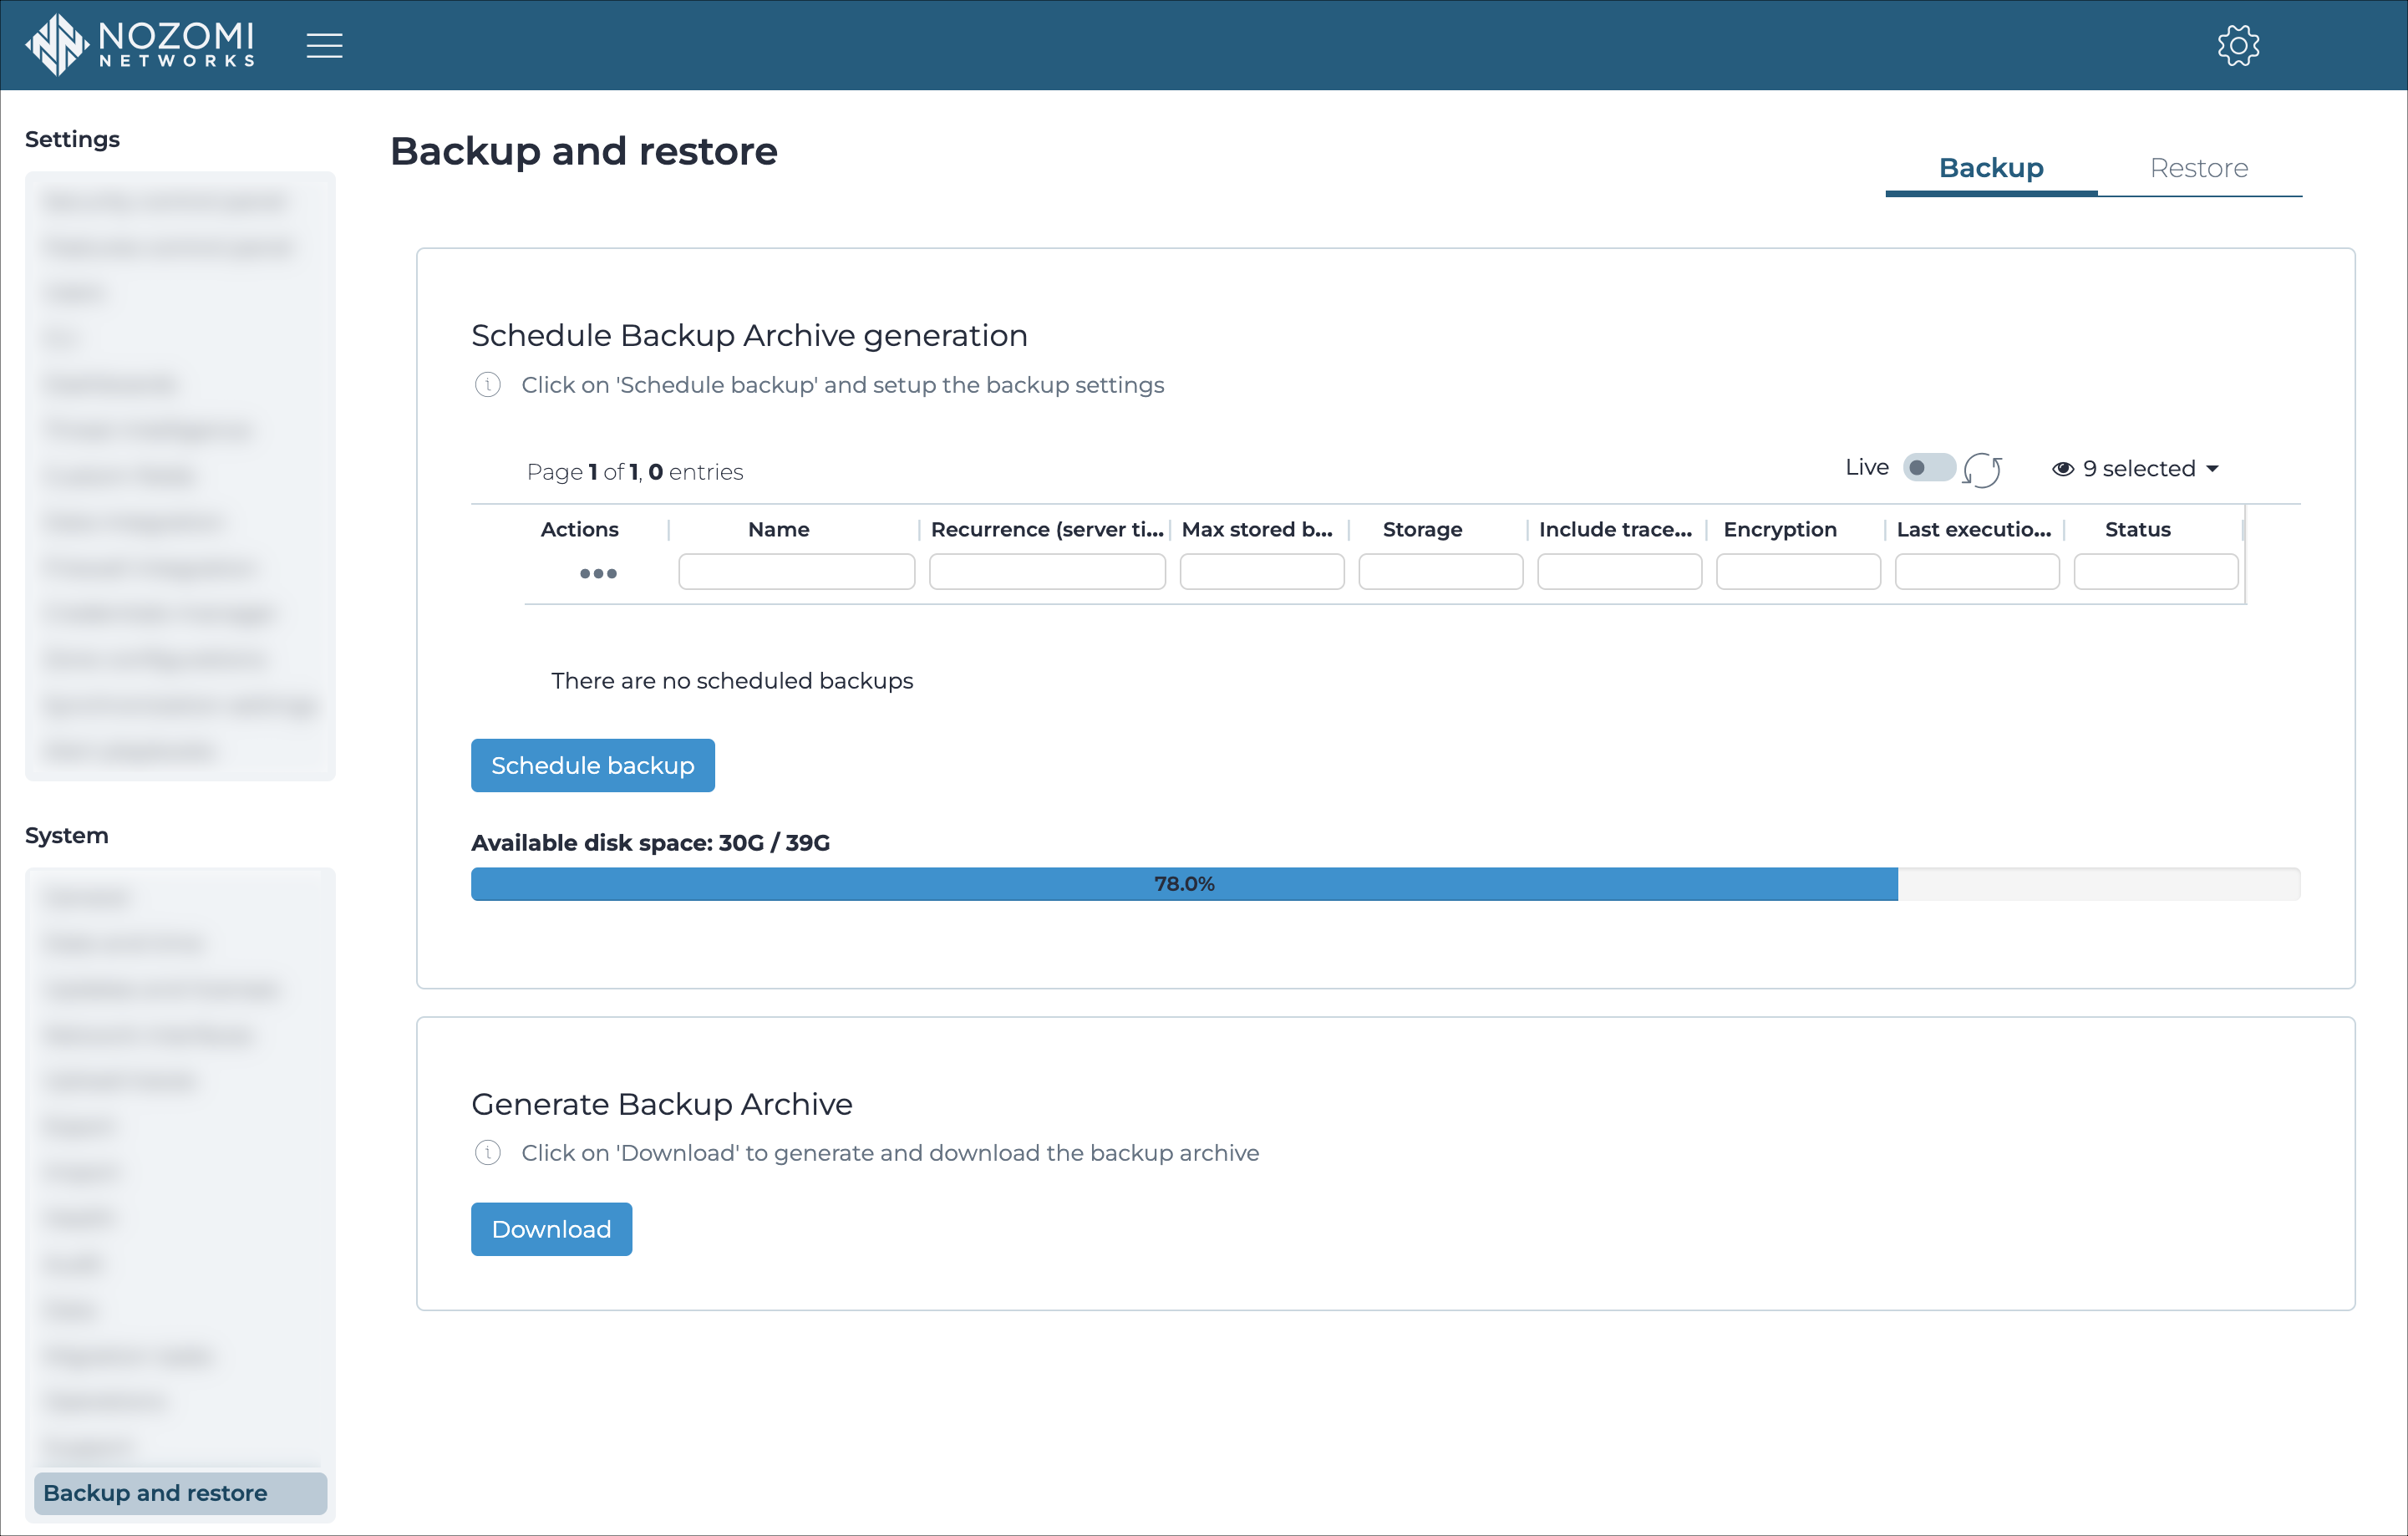Viewport: 2408px width, 1536px height.
Task: Select the Backup tab
Action: (1990, 167)
